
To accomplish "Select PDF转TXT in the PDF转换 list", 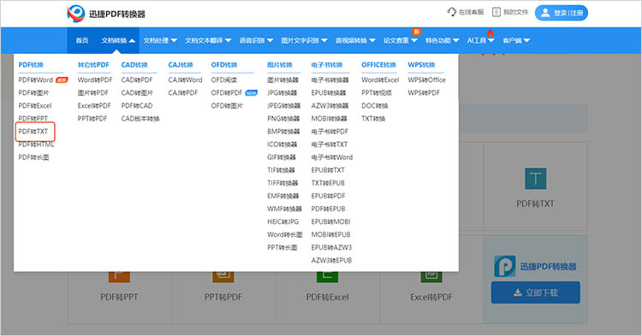I will pyautogui.click(x=33, y=131).
